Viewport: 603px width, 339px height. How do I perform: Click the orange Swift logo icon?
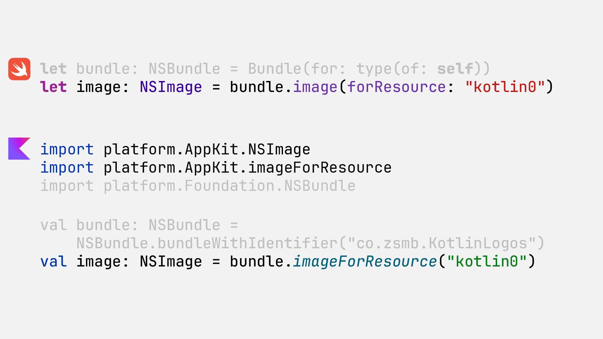[19, 69]
